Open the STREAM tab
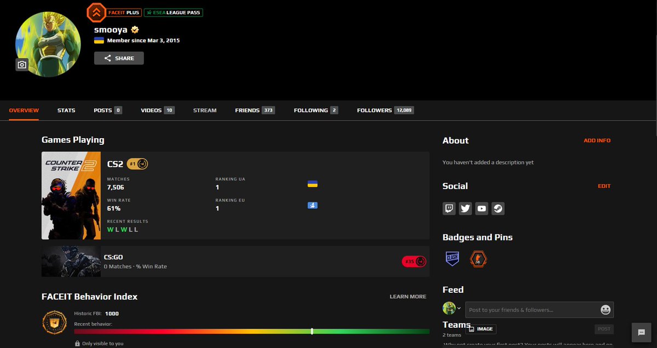This screenshot has height=348, width=657. tap(205, 110)
